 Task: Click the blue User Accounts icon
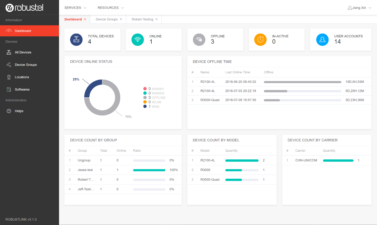322,39
